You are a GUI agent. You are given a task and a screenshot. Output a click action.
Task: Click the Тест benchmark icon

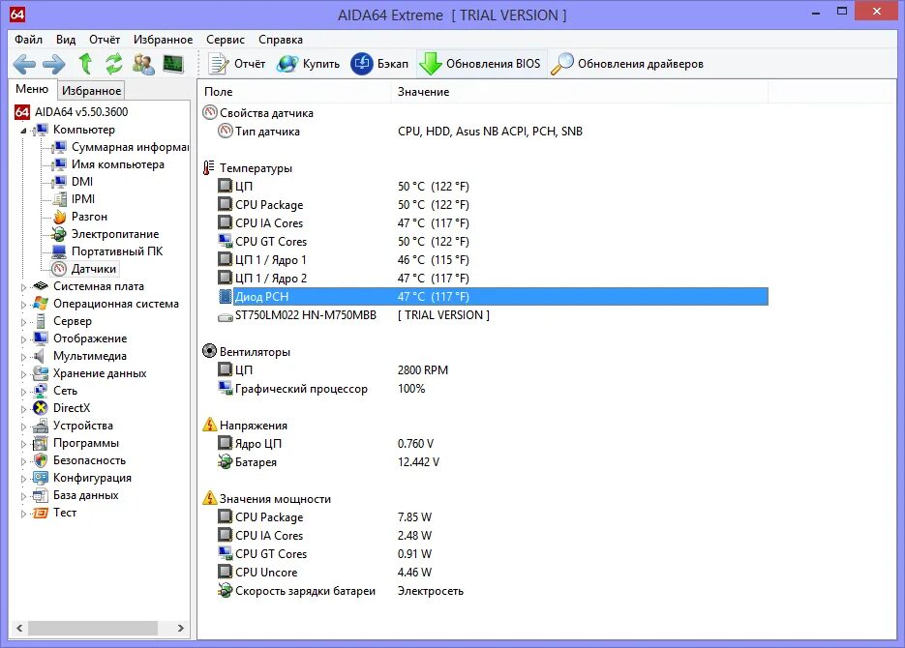click(x=41, y=513)
